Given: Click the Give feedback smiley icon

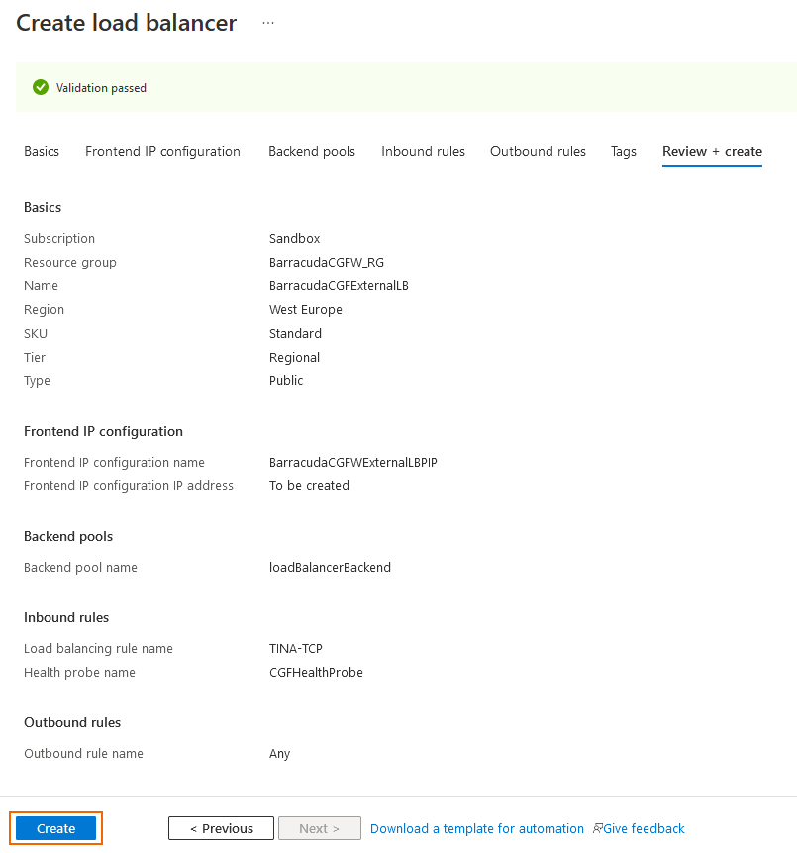Looking at the screenshot, I should pyautogui.click(x=596, y=828).
